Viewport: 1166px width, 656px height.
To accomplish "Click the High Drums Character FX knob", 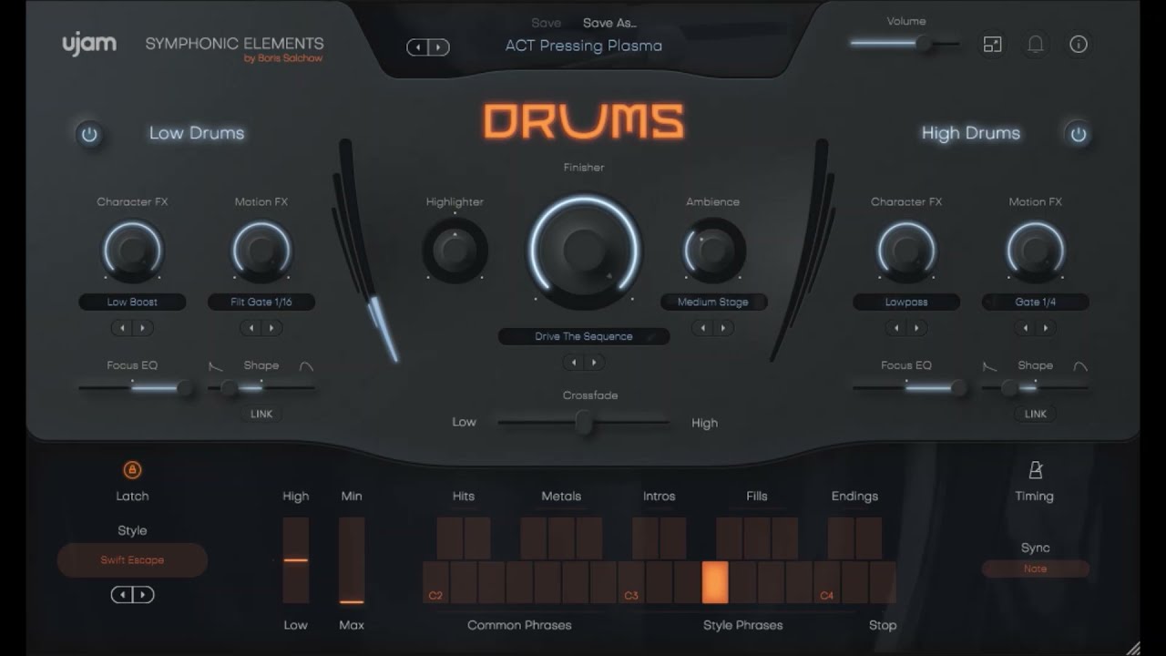I will (906, 250).
